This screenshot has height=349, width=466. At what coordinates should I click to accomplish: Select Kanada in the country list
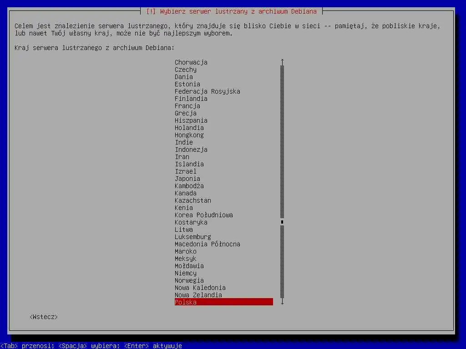tap(186, 193)
